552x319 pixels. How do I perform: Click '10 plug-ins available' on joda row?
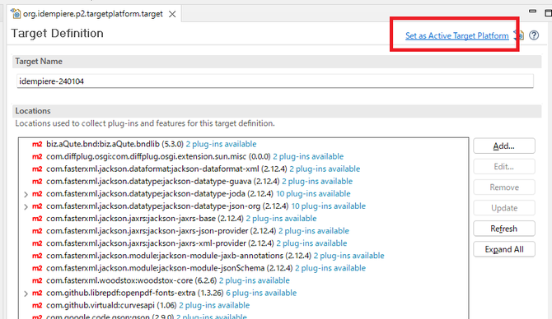(313, 193)
